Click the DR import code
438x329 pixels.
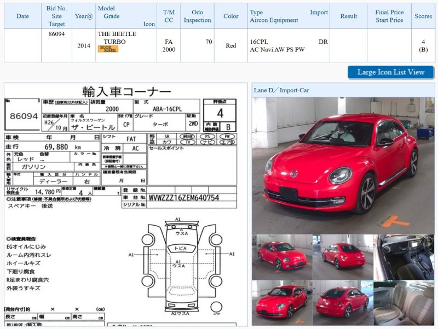[x=323, y=42]
